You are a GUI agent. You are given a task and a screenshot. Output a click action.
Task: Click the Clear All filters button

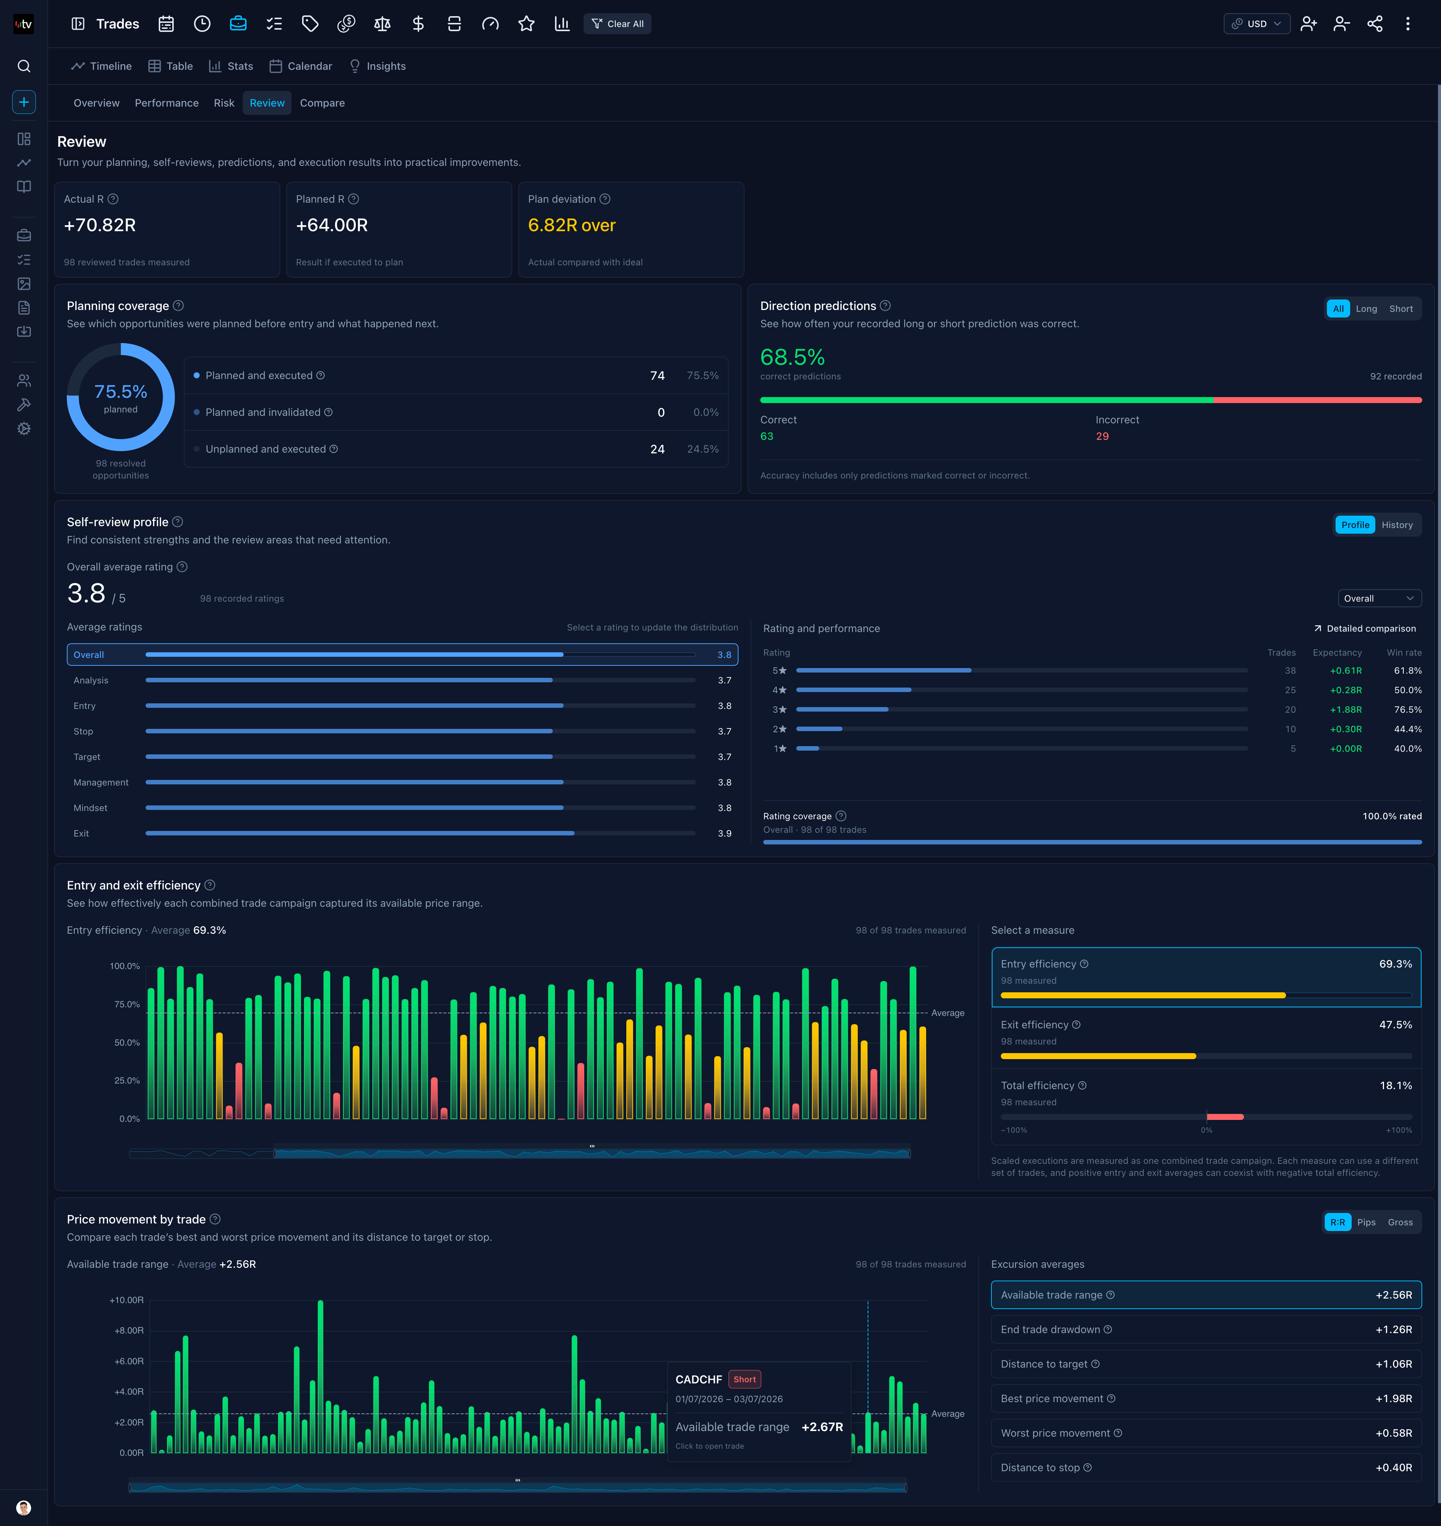pos(618,24)
